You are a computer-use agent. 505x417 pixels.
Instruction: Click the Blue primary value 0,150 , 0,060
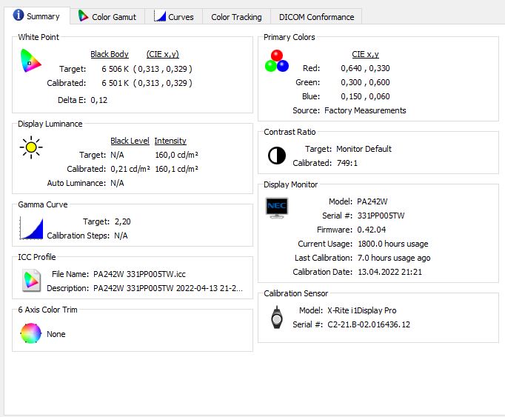pos(365,96)
